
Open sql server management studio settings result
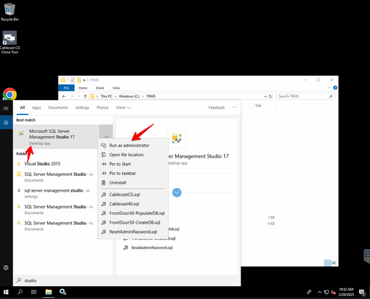click(x=57, y=193)
